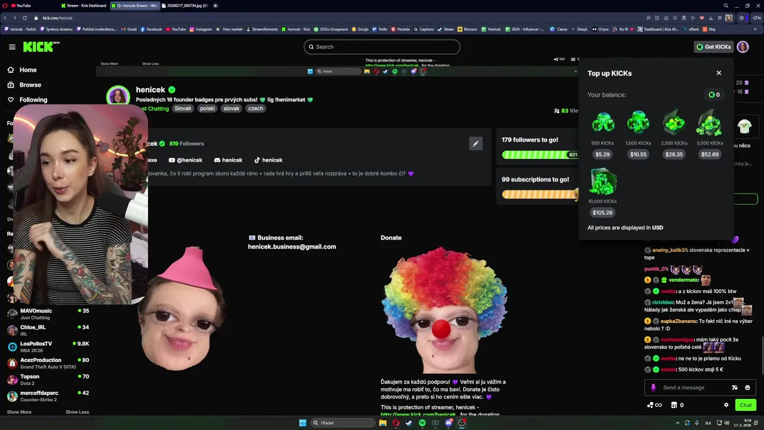
Task: Open MAVOmusic channel in sidebar
Action: click(x=49, y=314)
